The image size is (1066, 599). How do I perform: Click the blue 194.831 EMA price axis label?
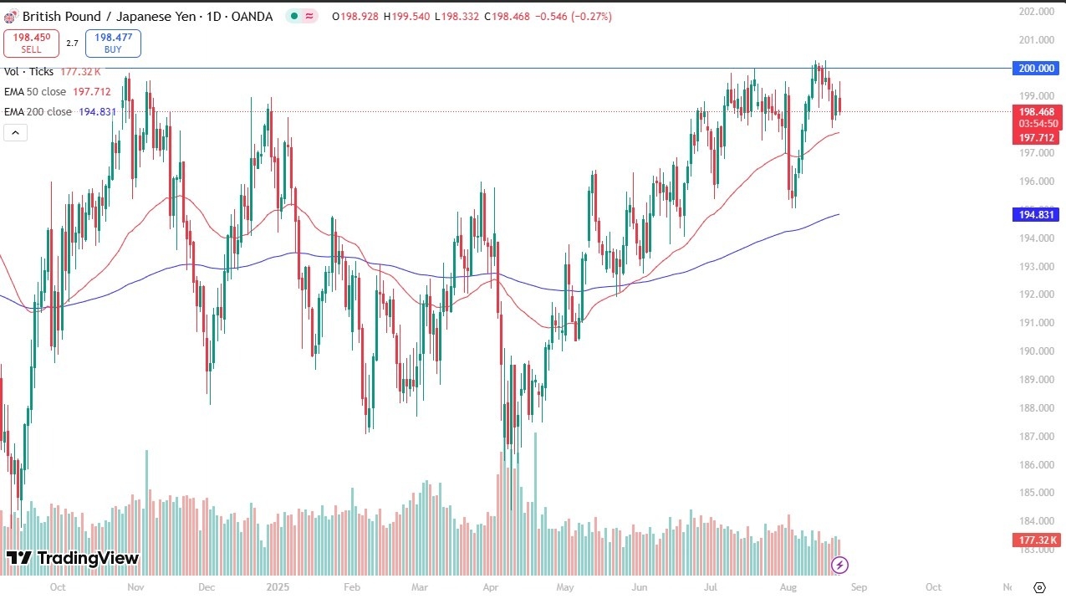pyautogui.click(x=1034, y=215)
